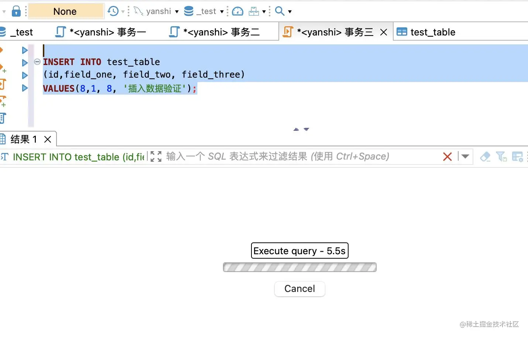Open the yanshi connection dropdown

click(x=177, y=11)
